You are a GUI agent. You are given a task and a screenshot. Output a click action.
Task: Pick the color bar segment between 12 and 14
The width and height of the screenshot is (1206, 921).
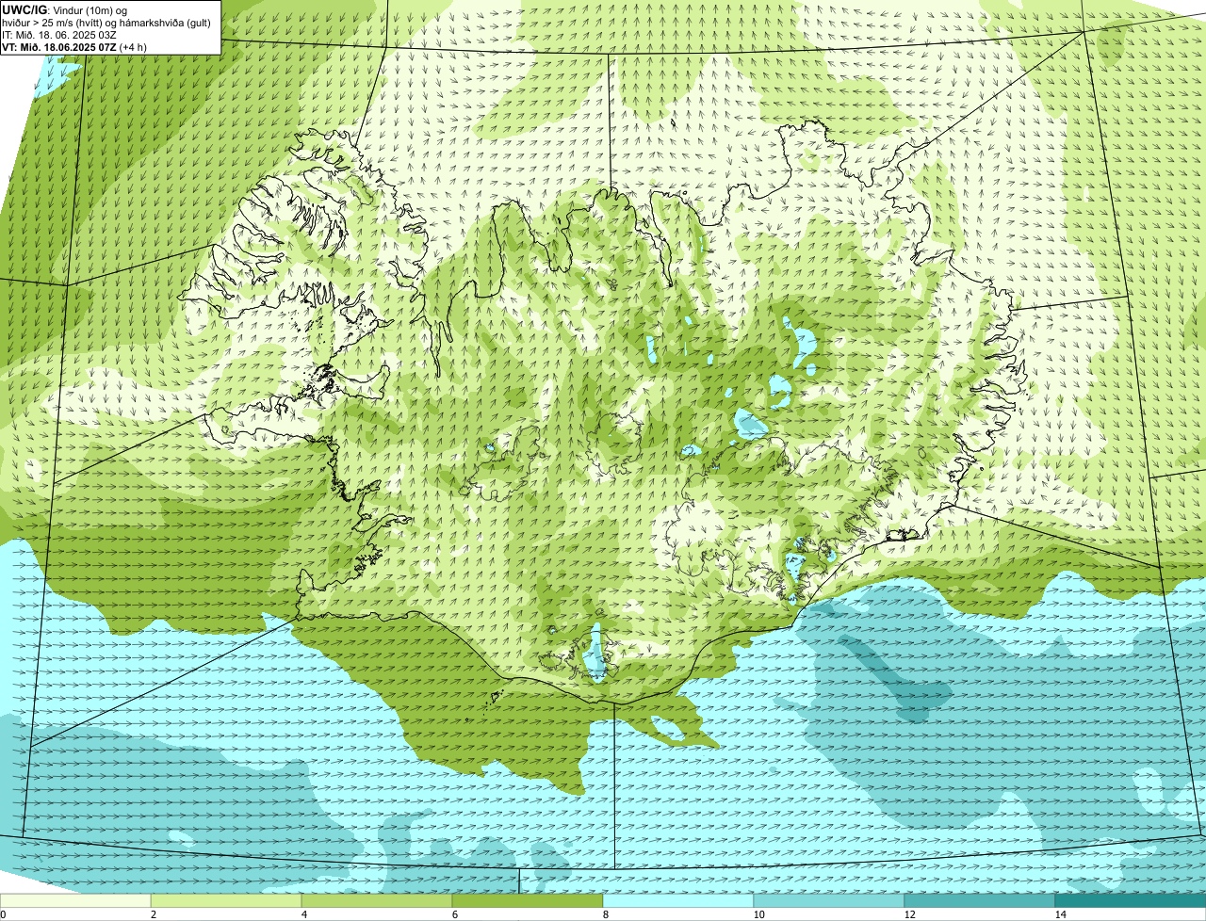coord(980,900)
